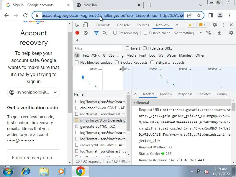Select the generate_204?6QntKQ request

click(100, 127)
